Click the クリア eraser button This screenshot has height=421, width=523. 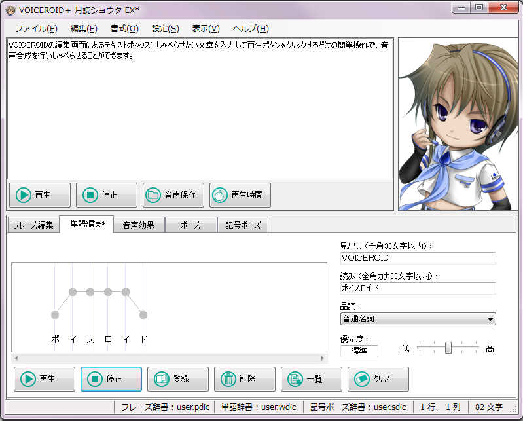(x=378, y=379)
